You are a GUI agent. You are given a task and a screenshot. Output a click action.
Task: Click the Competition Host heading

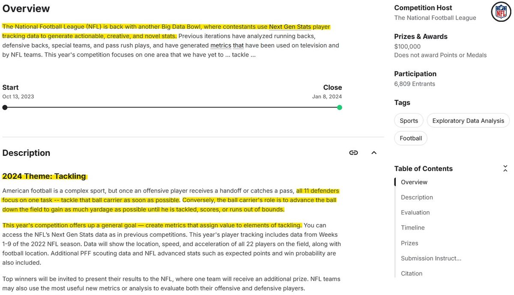tap(423, 8)
